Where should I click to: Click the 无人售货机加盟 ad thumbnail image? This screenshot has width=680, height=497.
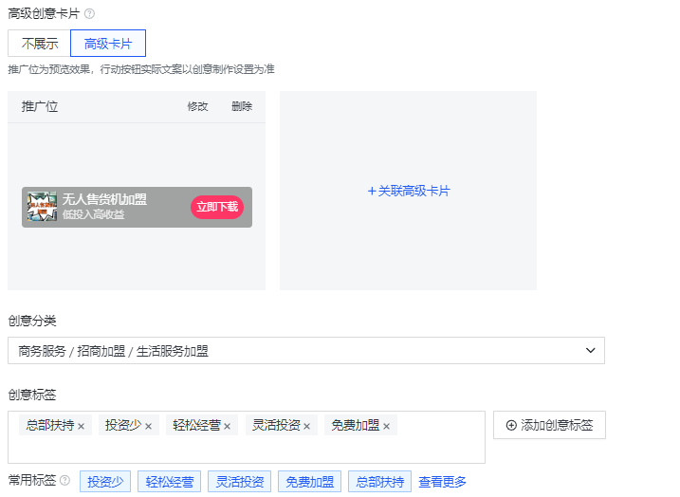point(42,207)
